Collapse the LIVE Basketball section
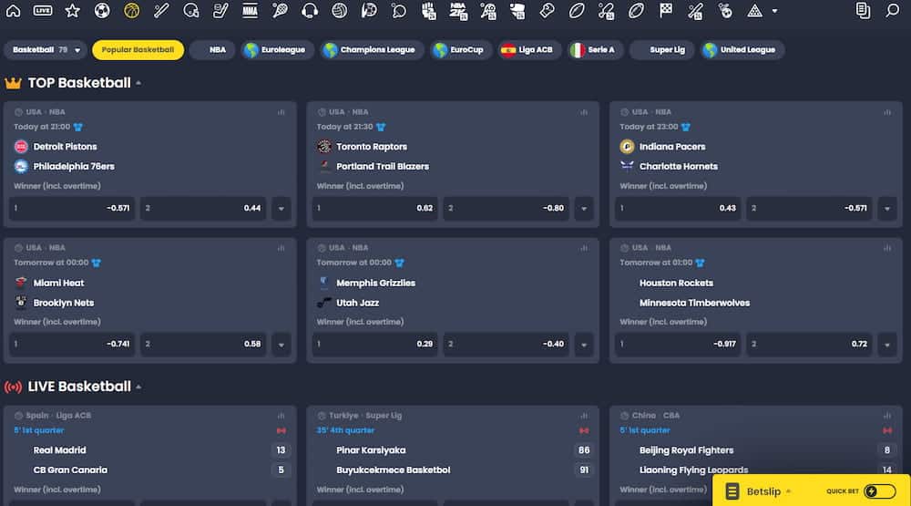911x506 pixels. pos(138,387)
